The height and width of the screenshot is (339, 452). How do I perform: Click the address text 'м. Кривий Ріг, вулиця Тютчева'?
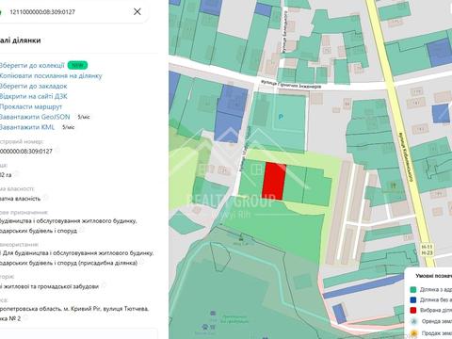click(106, 309)
